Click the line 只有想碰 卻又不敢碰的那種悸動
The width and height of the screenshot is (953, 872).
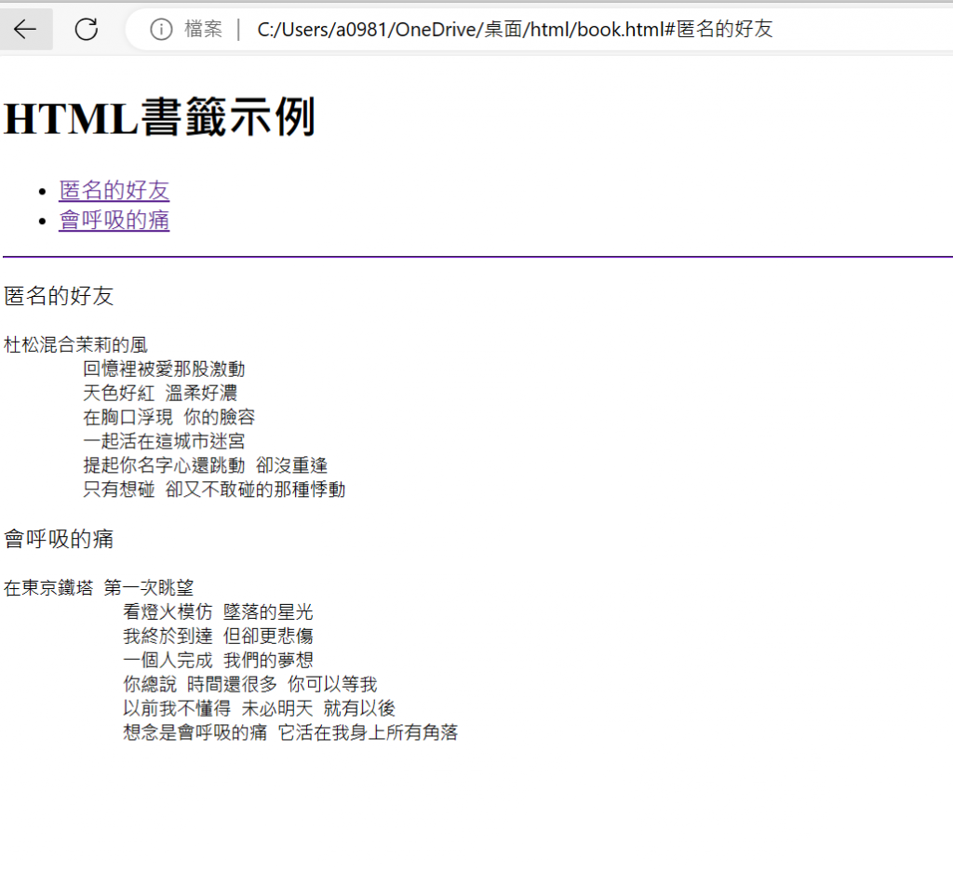(214, 490)
